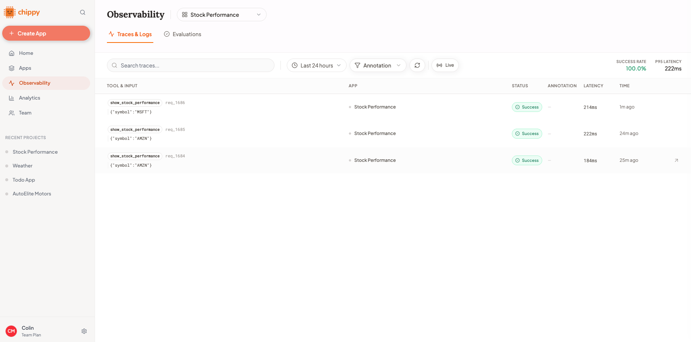The width and height of the screenshot is (691, 342).
Task: Click {"symbol":"MSFT"} input text
Action: (x=131, y=112)
